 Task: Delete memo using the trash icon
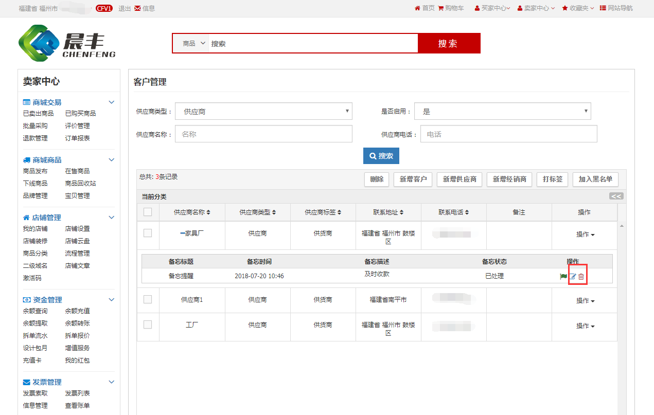tap(581, 277)
